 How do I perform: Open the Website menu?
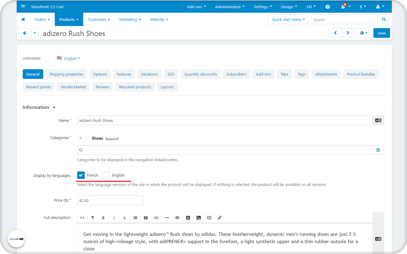(x=159, y=19)
